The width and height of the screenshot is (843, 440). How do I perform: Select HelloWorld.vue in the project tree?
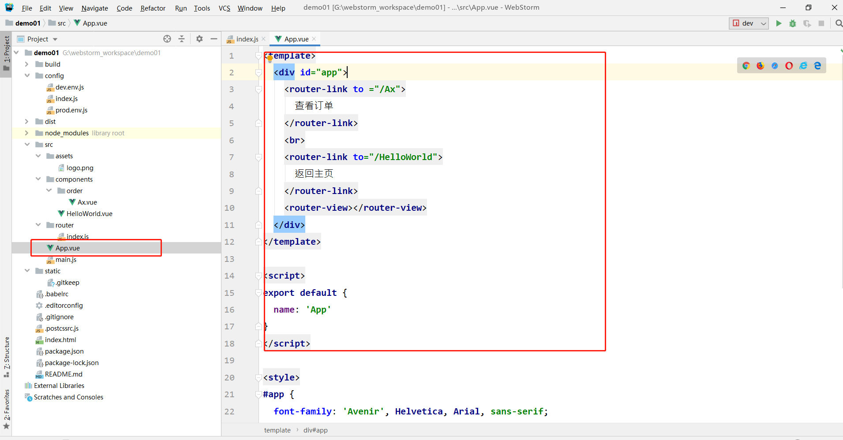click(x=90, y=213)
